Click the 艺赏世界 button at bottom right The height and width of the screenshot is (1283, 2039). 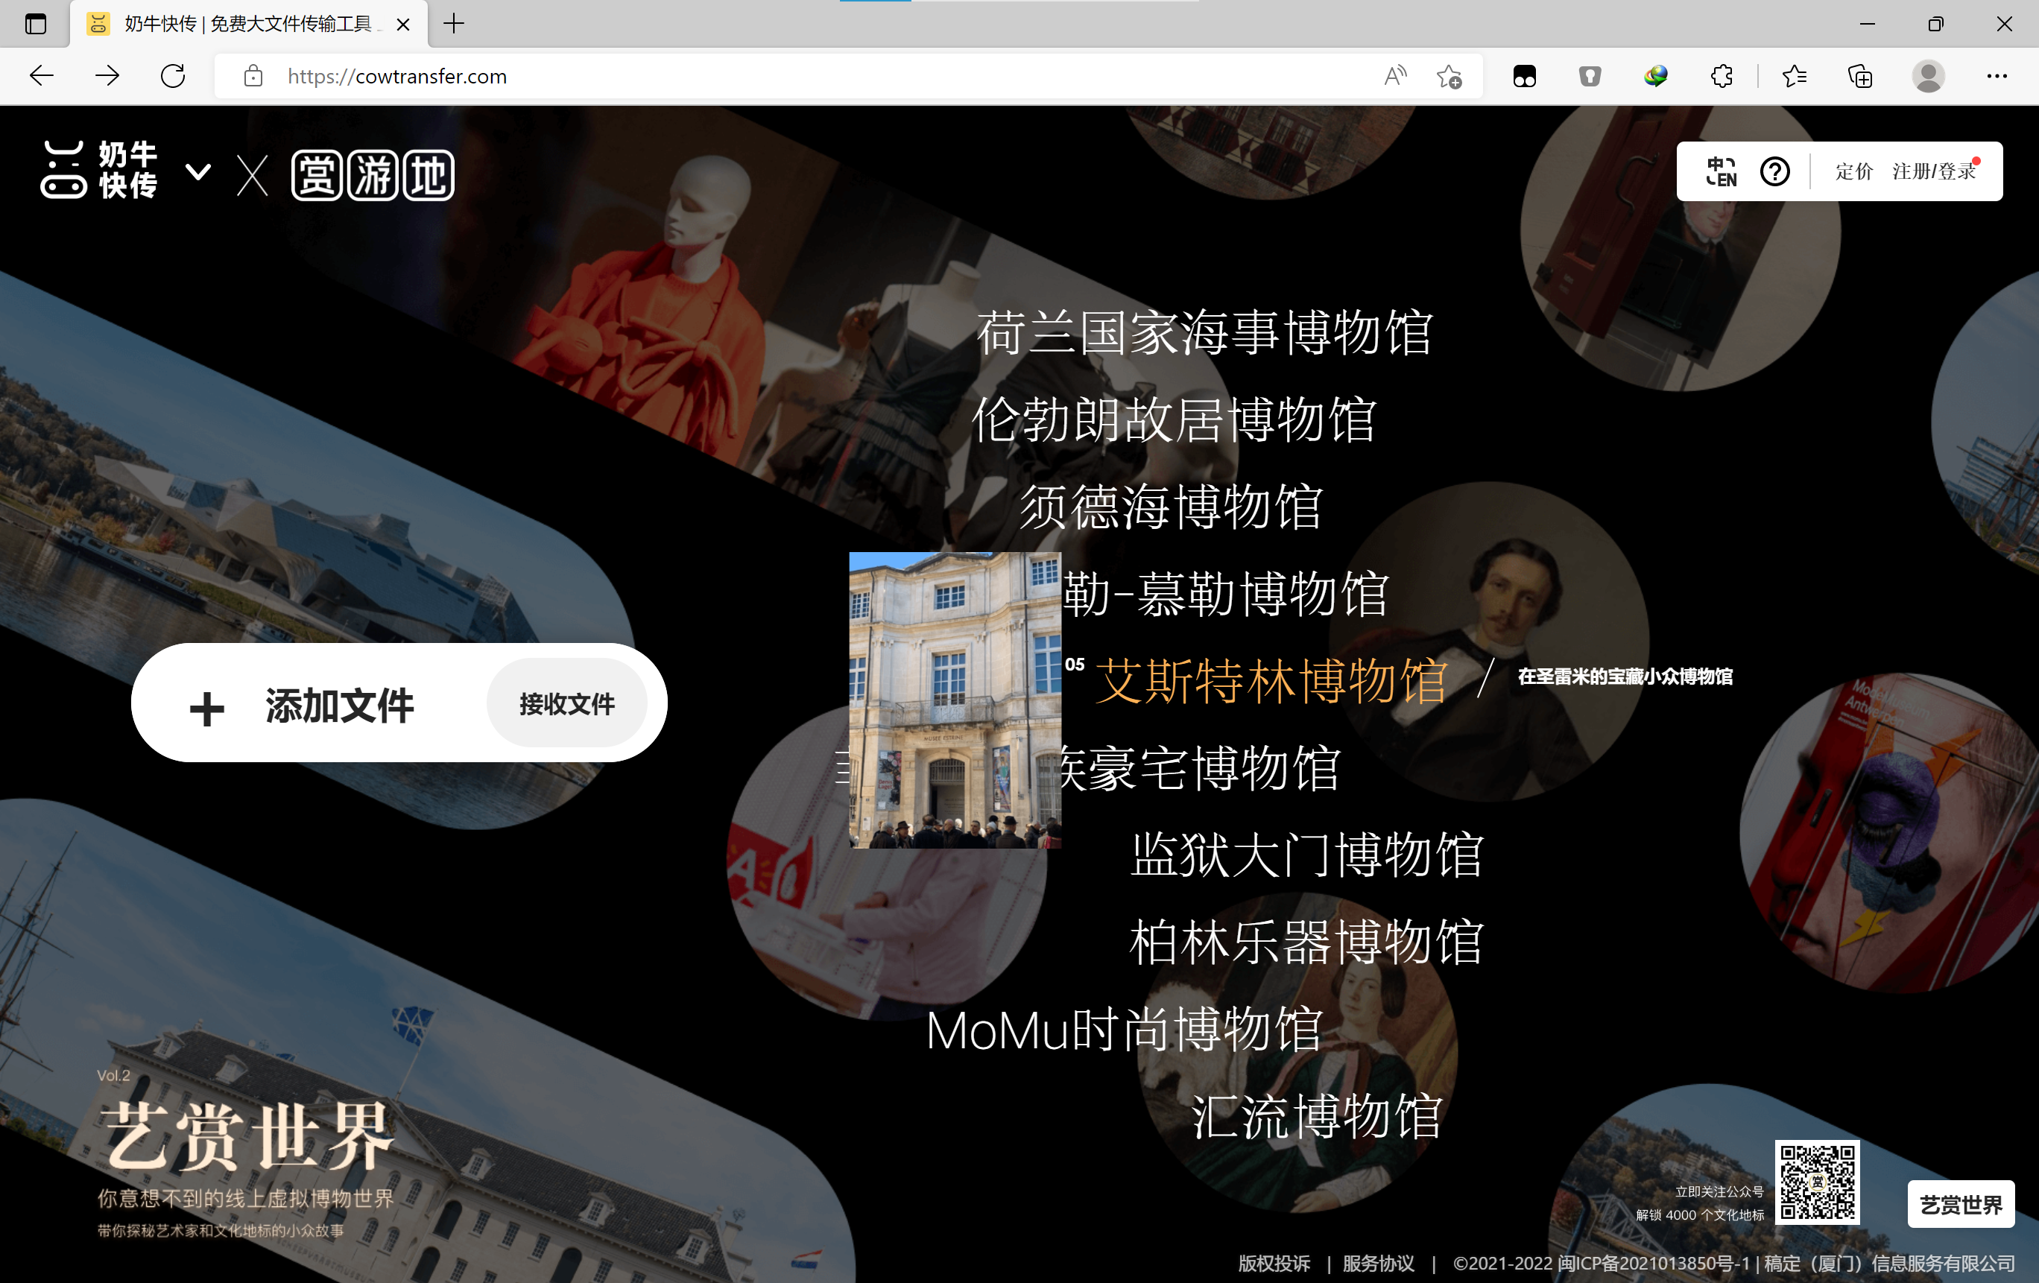pyautogui.click(x=1960, y=1203)
